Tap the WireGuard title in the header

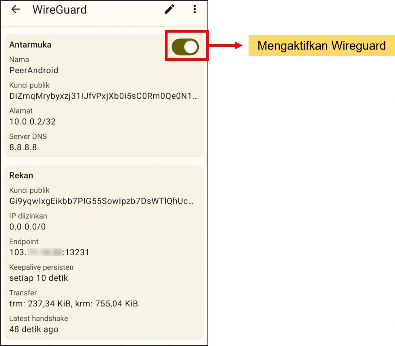tap(60, 10)
